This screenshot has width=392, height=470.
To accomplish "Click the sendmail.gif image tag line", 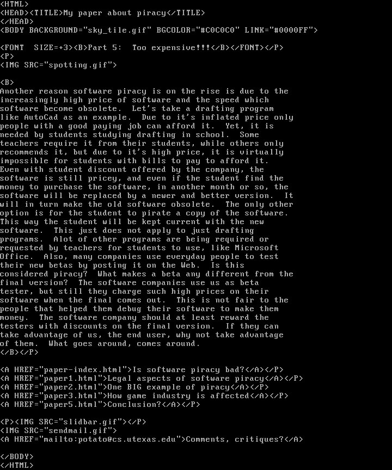I will click(x=58, y=430).
